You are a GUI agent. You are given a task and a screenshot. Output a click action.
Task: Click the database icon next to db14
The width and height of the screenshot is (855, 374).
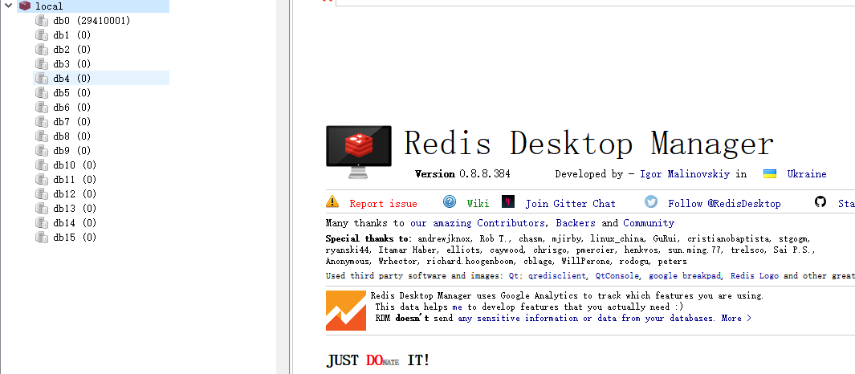[x=42, y=223]
